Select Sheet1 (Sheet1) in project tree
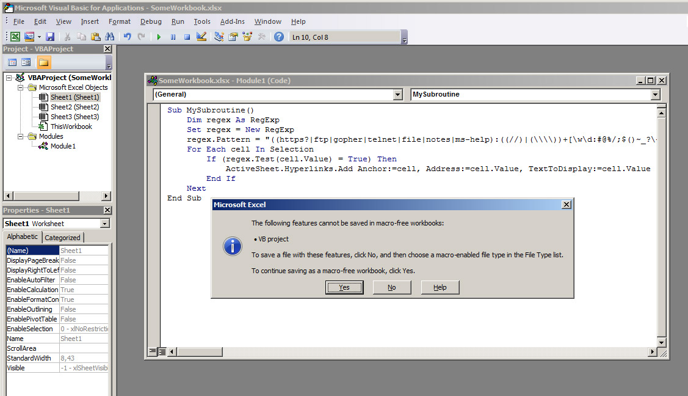 pos(74,97)
